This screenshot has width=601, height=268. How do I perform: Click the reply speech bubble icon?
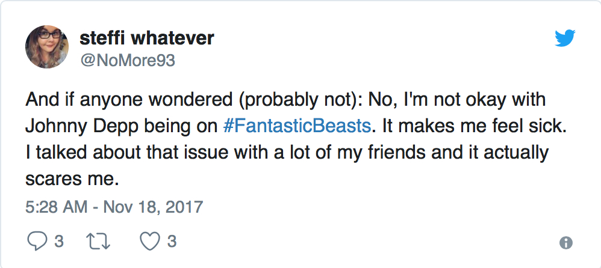tap(36, 242)
